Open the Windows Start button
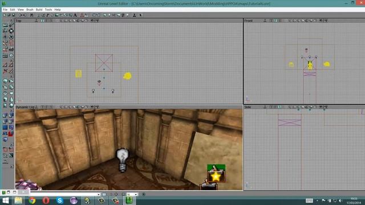365x205 pixels. coord(5,200)
